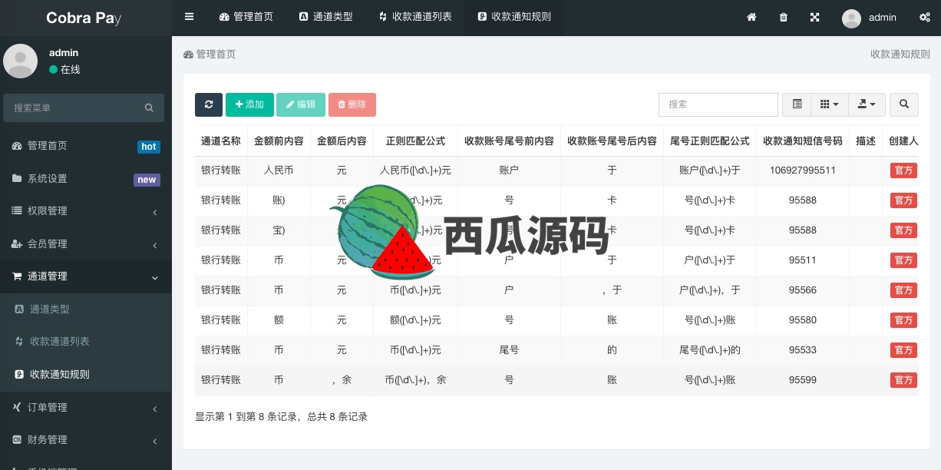Click the 收款通知短信号码 column header
Viewport: 941px width, 470px height.
(802, 141)
